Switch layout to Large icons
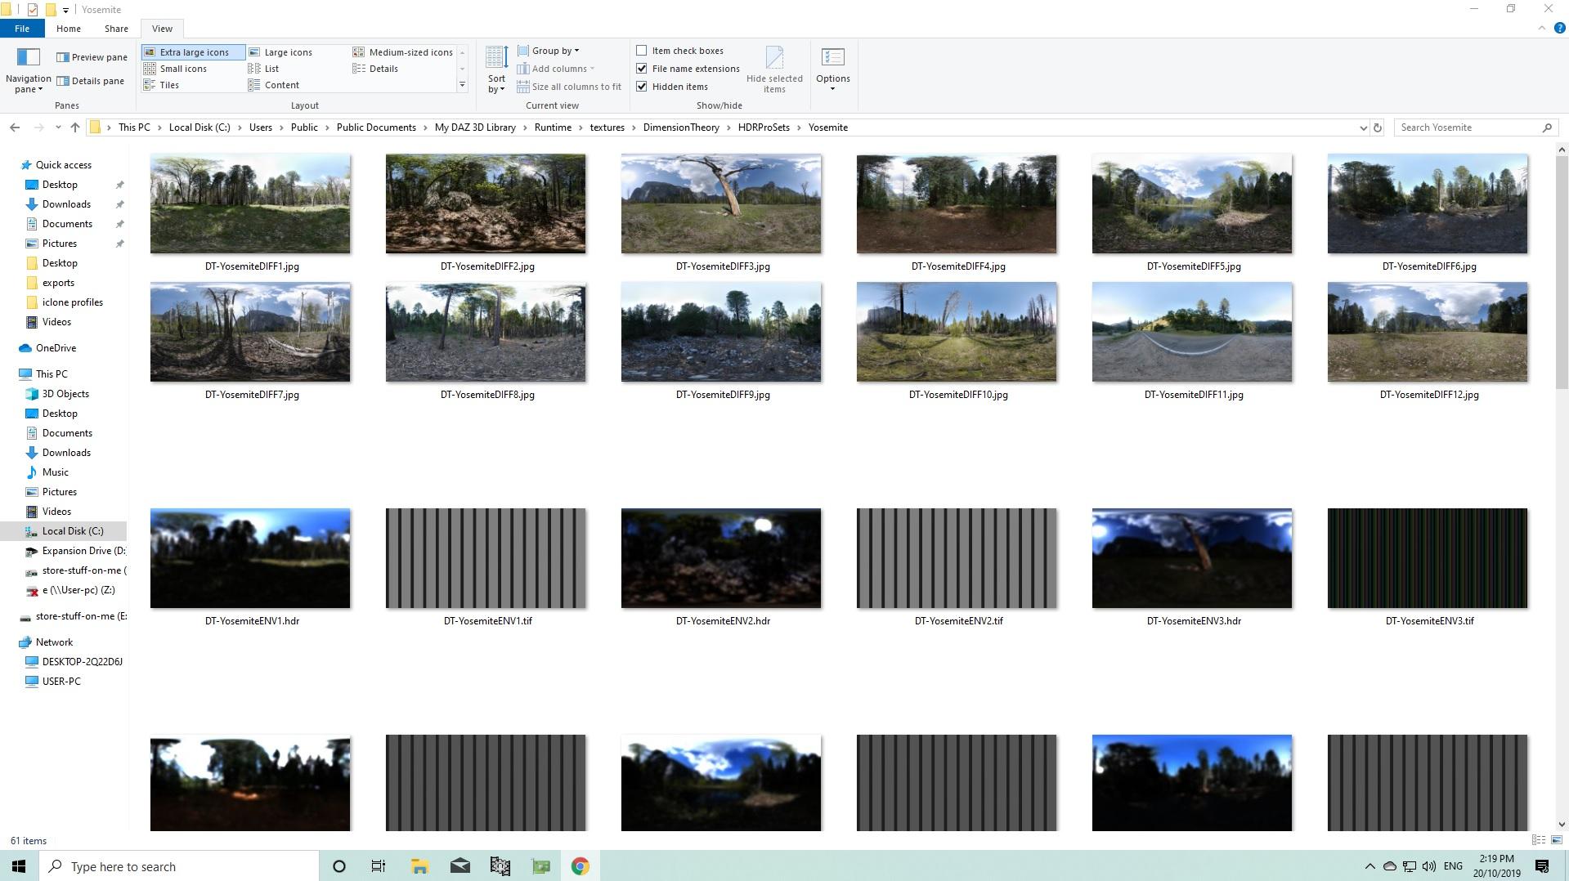 click(280, 52)
